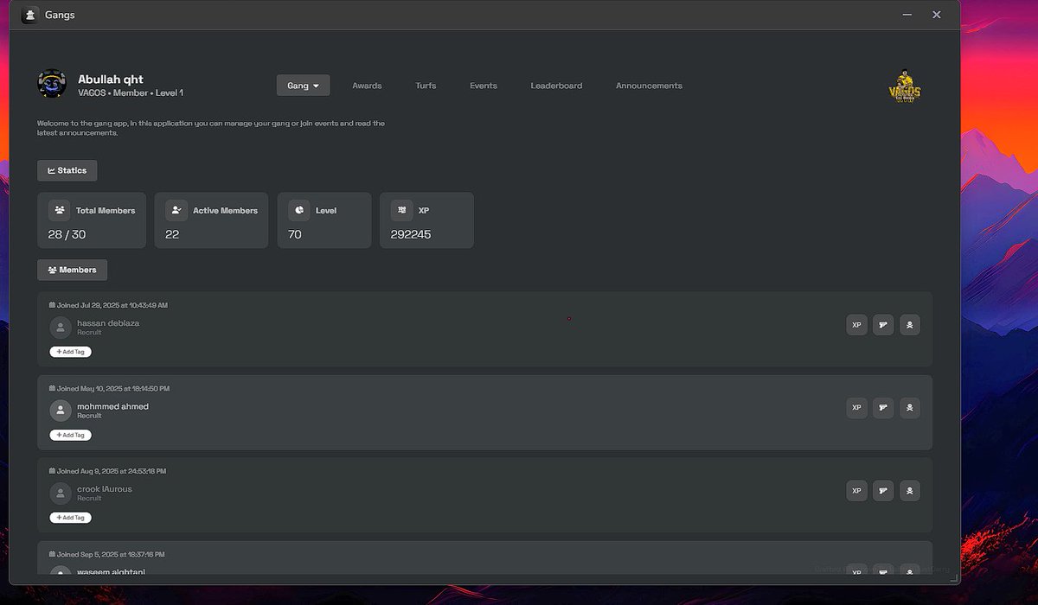Viewport: 1038px width, 605px height.
Task: Click gun icon for crook lAurous
Action: coord(883,491)
